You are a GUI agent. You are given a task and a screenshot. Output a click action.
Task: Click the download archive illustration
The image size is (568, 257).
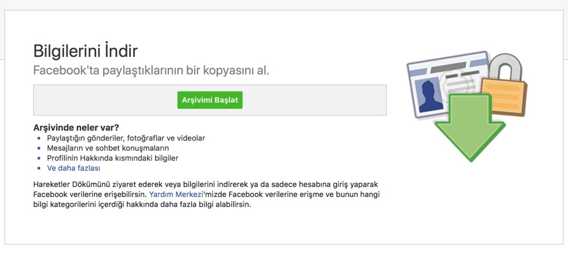click(468, 106)
